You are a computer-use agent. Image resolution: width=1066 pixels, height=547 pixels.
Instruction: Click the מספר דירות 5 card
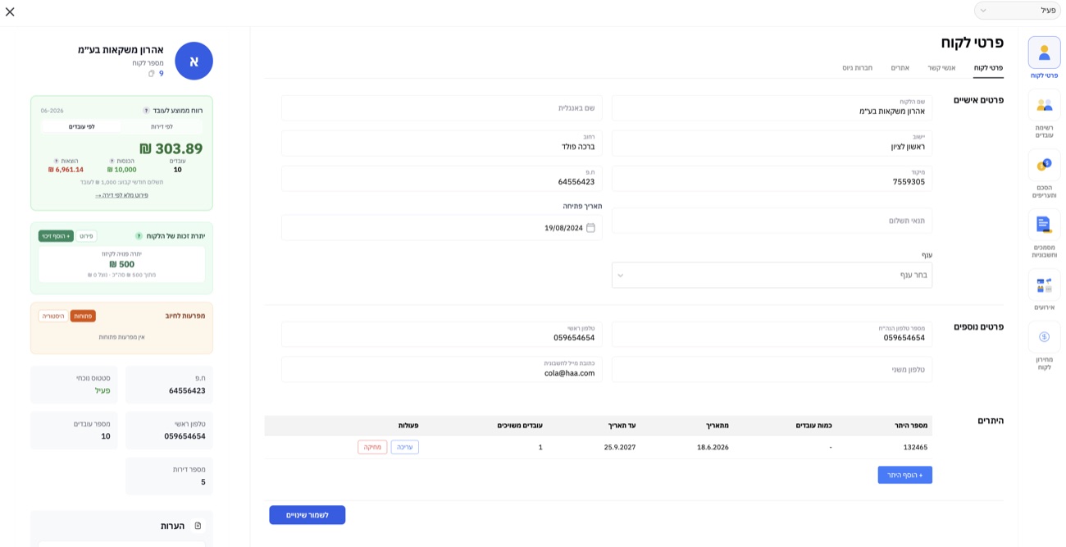click(x=169, y=476)
